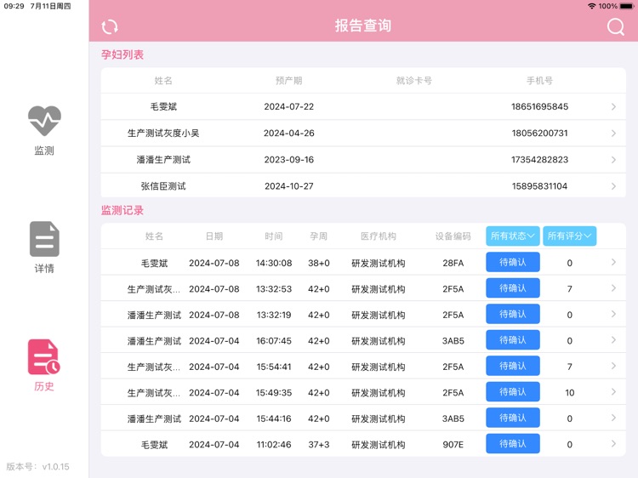Open record chevron for 15:49:35 entry
Viewport: 638px width, 478px height.
pyautogui.click(x=613, y=392)
